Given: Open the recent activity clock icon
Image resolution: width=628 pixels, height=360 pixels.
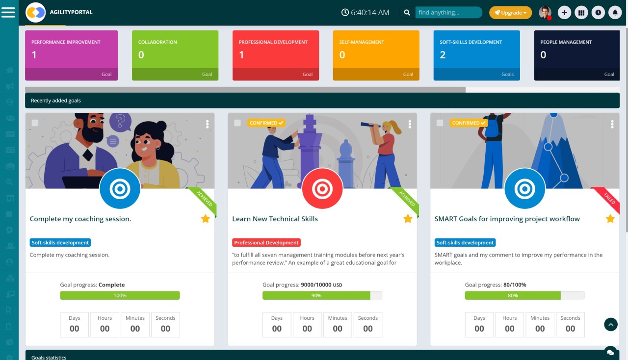Looking at the screenshot, I should [598, 12].
